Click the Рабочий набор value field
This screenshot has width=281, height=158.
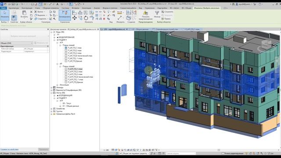(36, 49)
